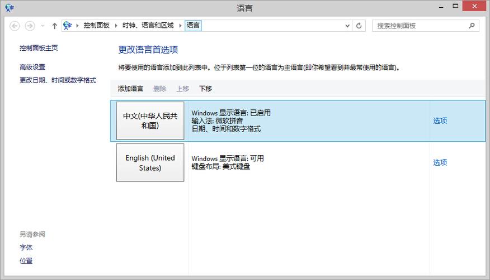Maximize the 语言 window
This screenshot has height=280, width=490.
[455, 6]
